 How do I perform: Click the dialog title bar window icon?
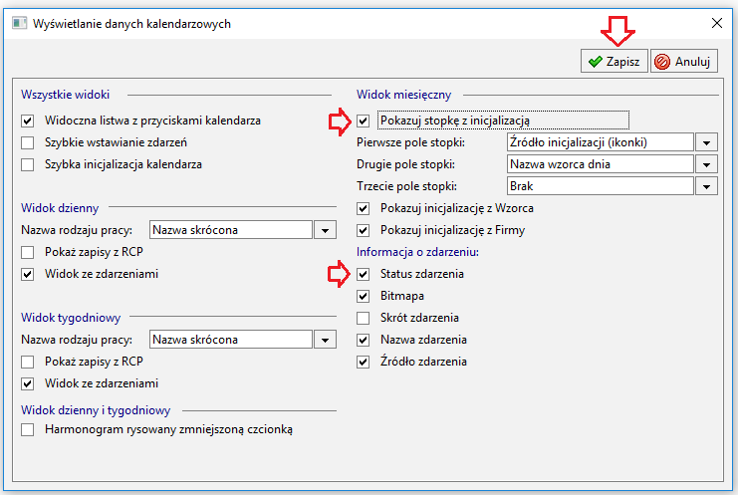click(19, 23)
